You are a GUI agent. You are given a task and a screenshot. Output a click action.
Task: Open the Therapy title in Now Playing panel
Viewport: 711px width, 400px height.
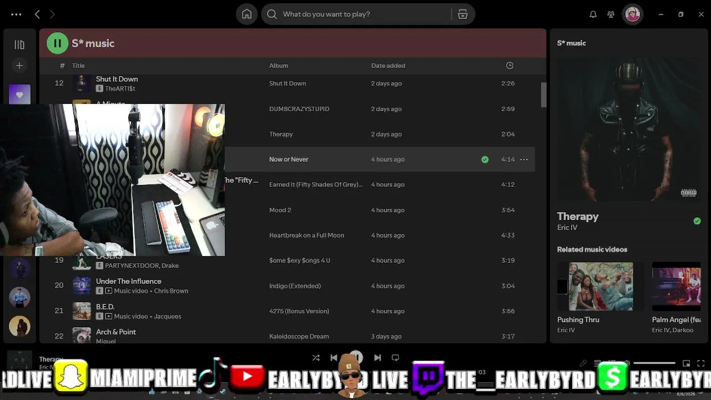click(x=578, y=217)
